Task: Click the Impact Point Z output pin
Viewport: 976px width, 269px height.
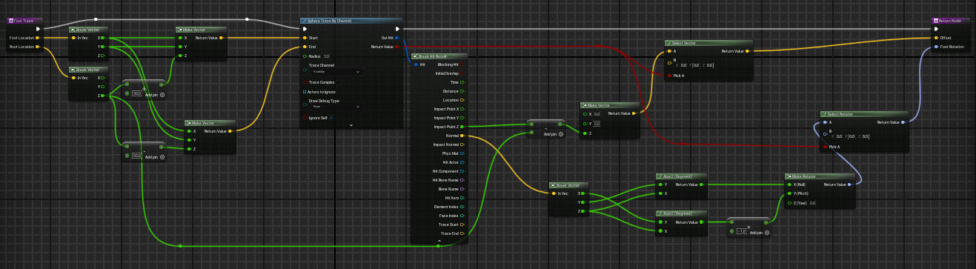Action: [x=463, y=127]
